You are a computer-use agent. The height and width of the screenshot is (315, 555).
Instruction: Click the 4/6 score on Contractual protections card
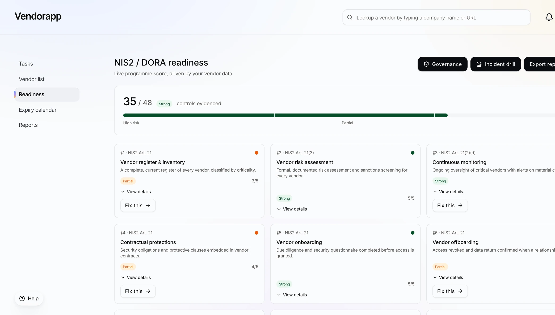(255, 266)
